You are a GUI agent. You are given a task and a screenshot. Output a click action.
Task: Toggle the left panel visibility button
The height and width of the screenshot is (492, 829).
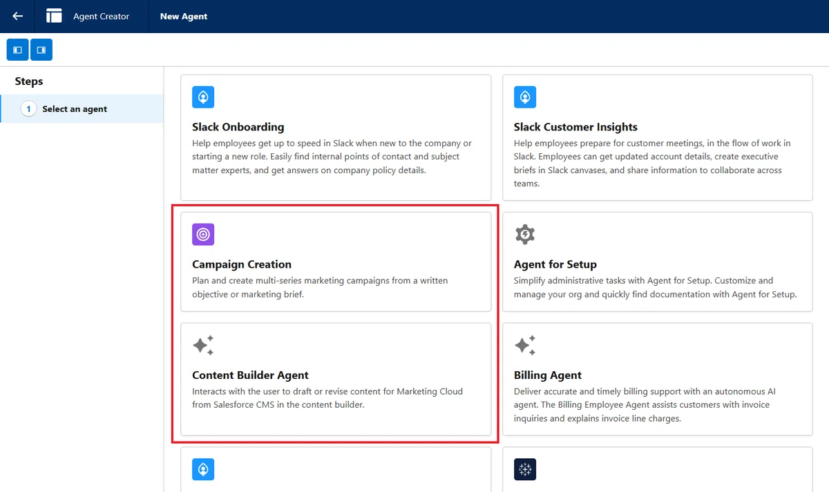tap(17, 50)
